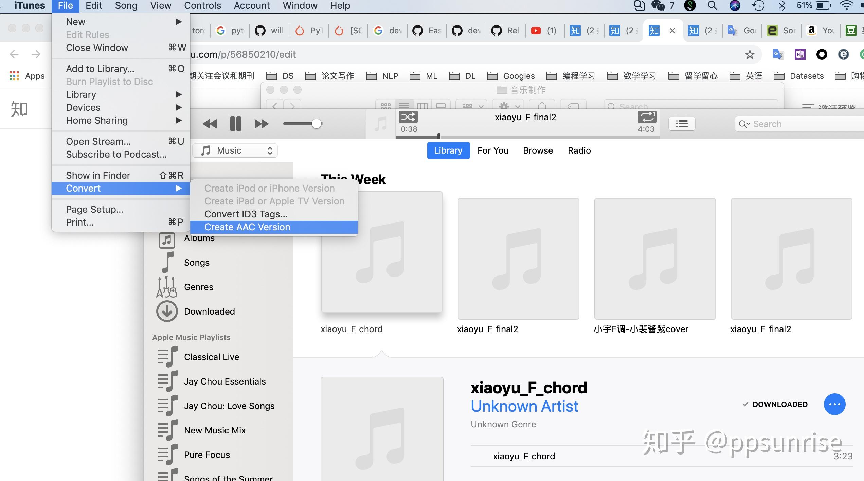Image resolution: width=864 pixels, height=481 pixels.
Task: Open the Up Next list button
Action: click(682, 124)
